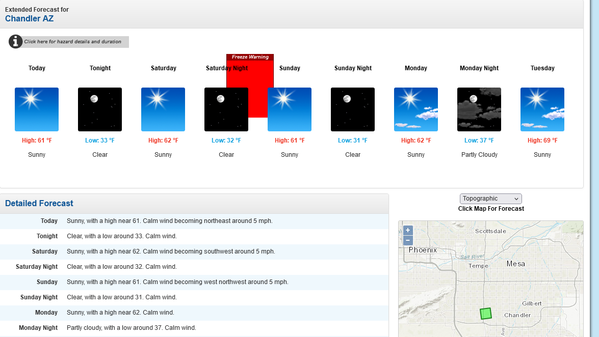
Task: Click Gilbert label on the map
Action: click(532, 303)
